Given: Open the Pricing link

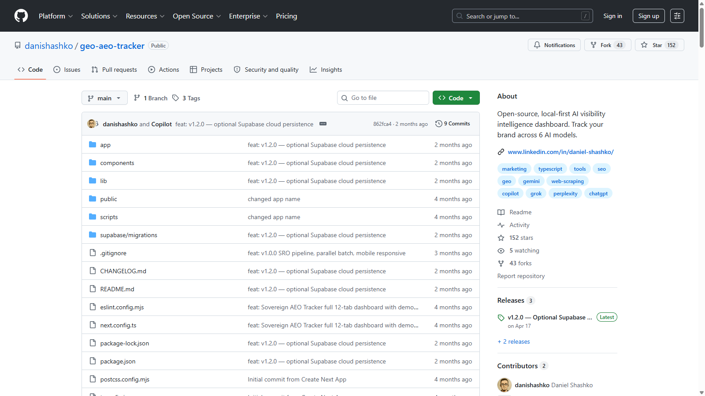Looking at the screenshot, I should (x=286, y=16).
